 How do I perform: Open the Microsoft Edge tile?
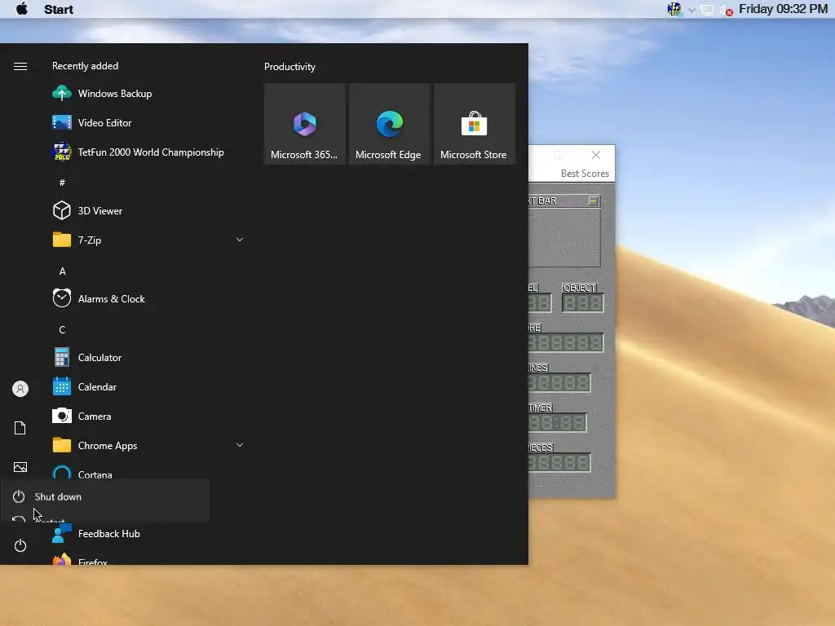pyautogui.click(x=389, y=124)
